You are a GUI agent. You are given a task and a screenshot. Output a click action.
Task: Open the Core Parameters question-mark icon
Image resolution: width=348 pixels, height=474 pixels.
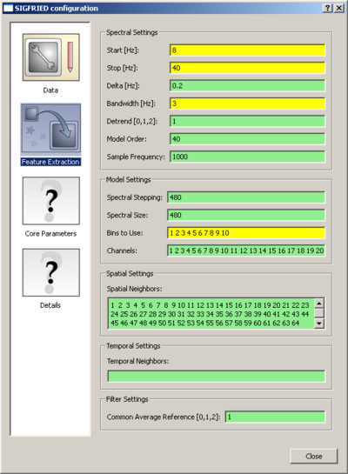(50, 201)
